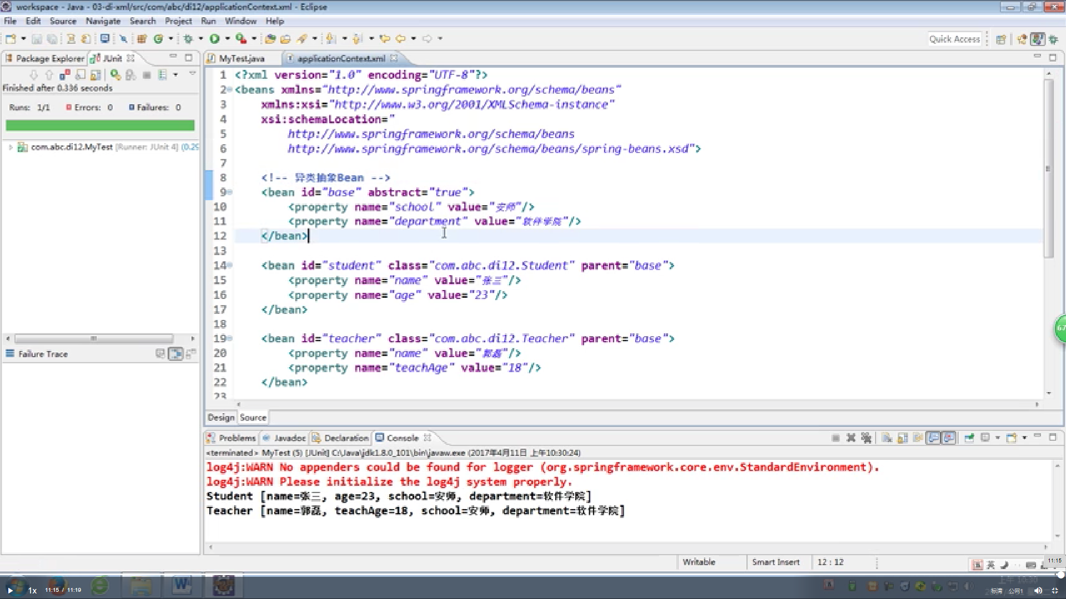This screenshot has height=599, width=1066.
Task: Click the JUnit horizontal scrollbar thumb
Action: coord(94,338)
